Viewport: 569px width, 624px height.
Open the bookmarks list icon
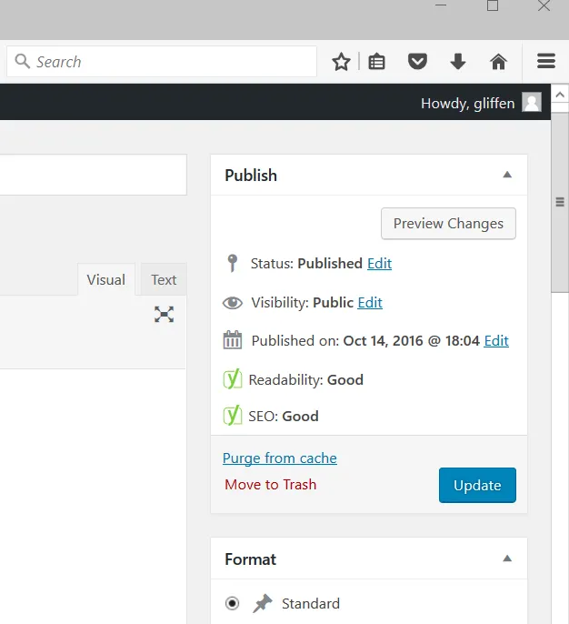coord(376,62)
